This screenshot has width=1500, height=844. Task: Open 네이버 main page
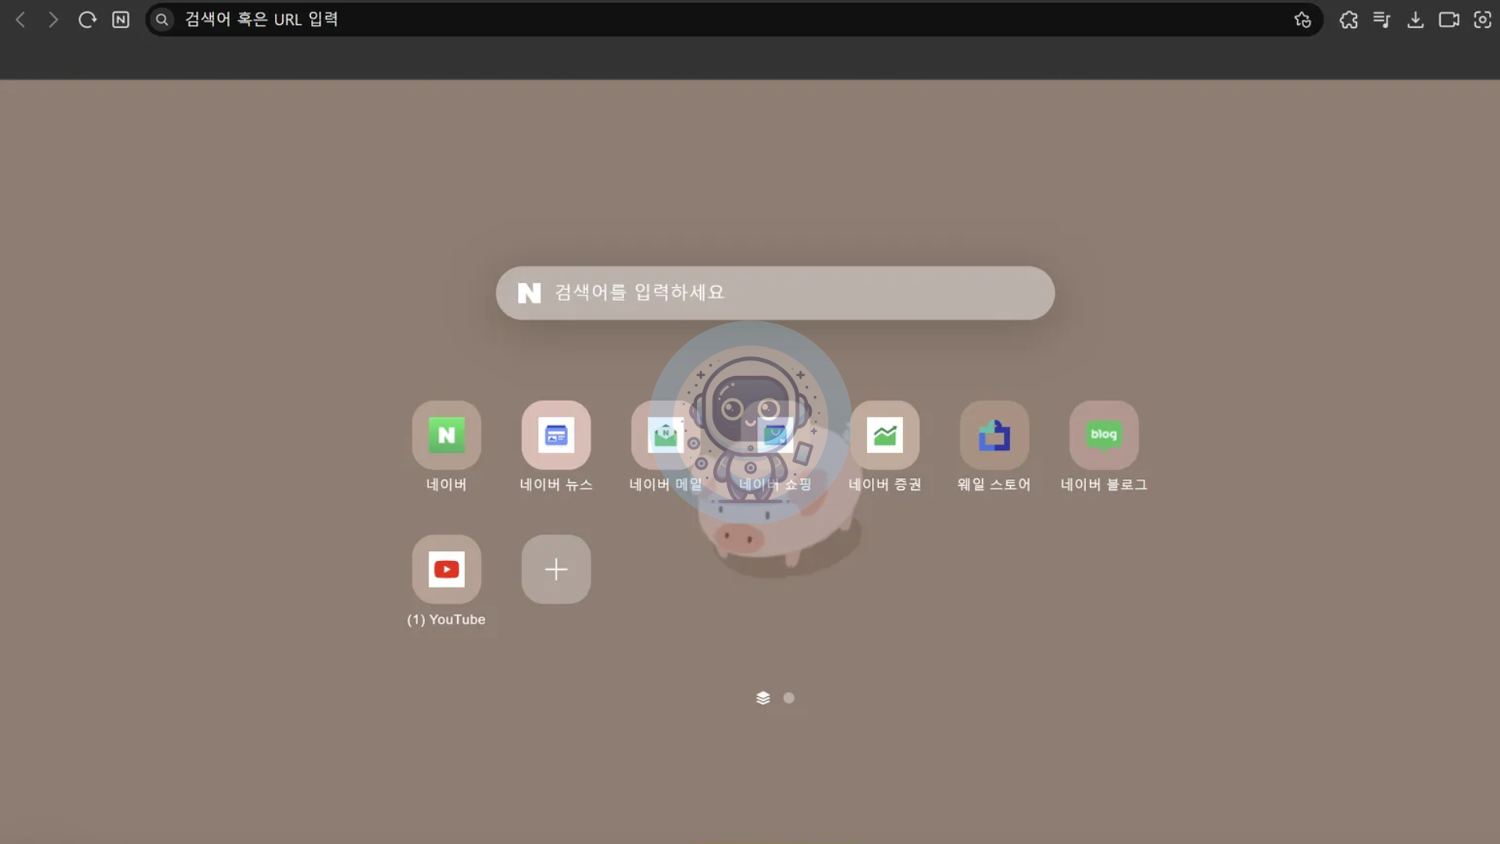445,434
